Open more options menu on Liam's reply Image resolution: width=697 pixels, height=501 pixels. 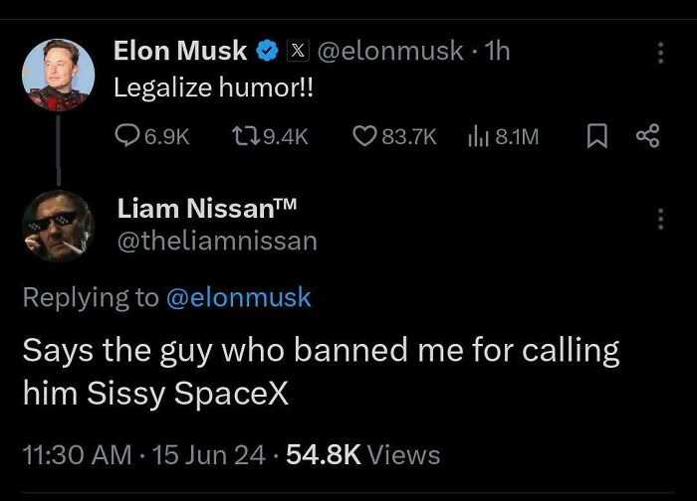coord(659,221)
